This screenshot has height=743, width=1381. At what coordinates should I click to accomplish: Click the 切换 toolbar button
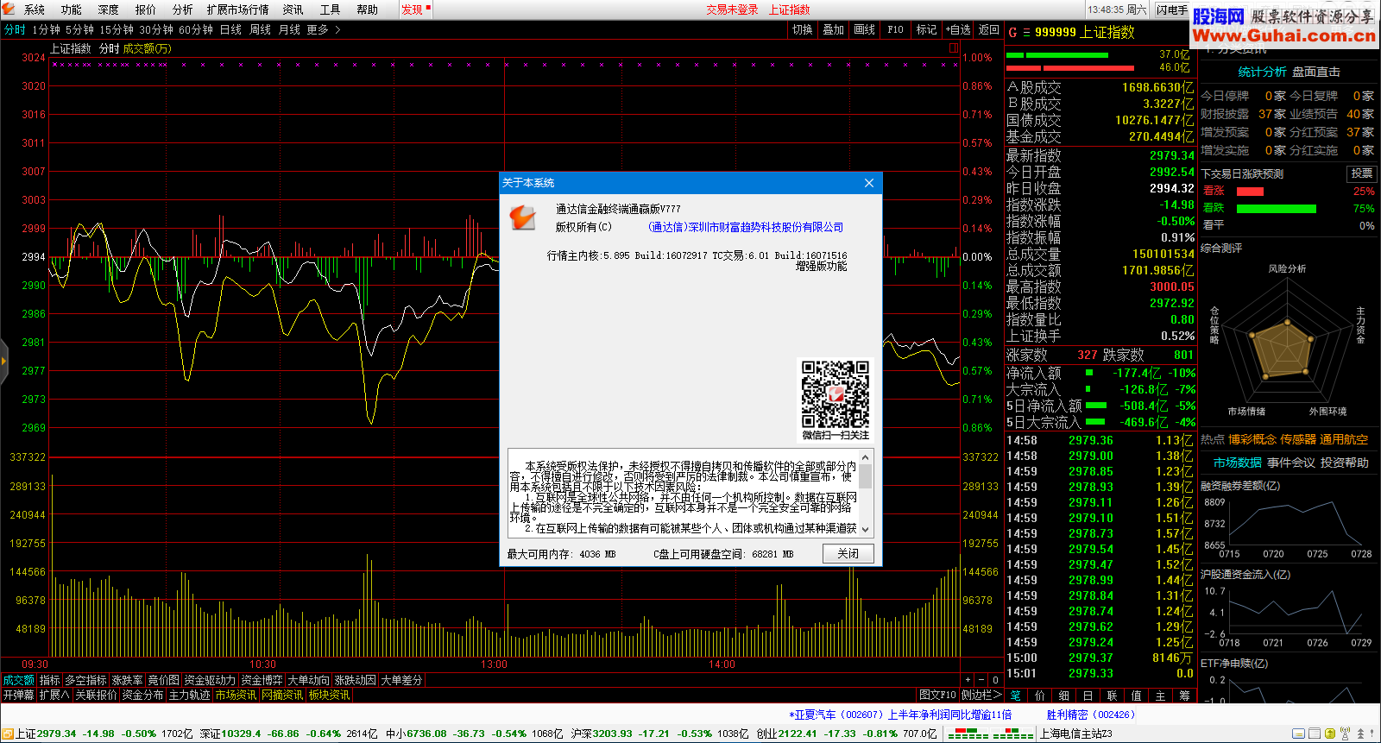point(803,29)
